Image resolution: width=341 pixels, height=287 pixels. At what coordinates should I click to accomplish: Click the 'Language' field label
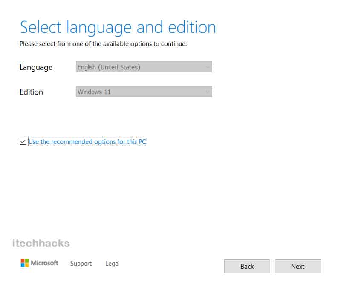[36, 67]
